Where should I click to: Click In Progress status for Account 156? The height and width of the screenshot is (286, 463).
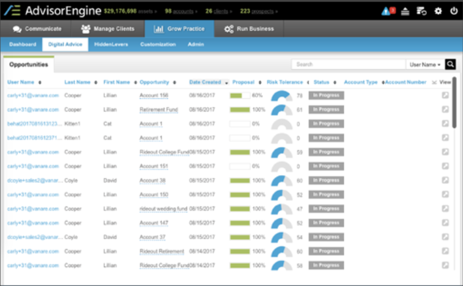click(x=326, y=96)
